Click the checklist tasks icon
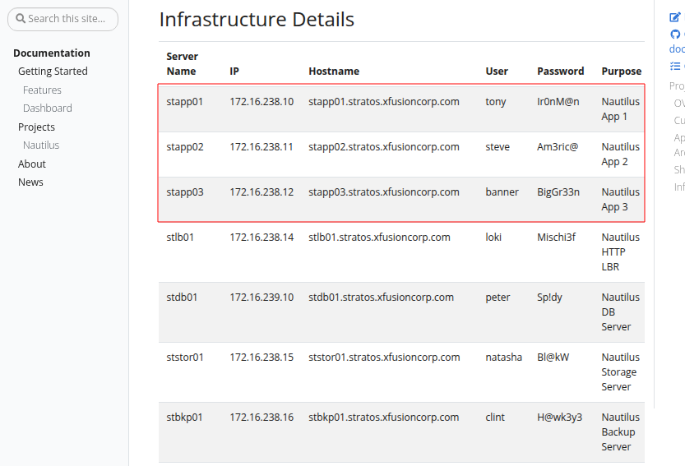Screen dimensions: 685x466 click(x=675, y=66)
